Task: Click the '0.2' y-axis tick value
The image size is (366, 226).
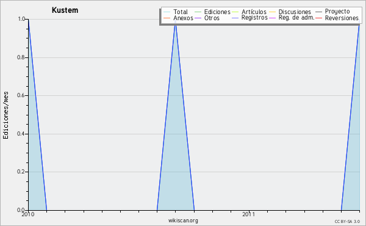Action: click(x=21, y=172)
